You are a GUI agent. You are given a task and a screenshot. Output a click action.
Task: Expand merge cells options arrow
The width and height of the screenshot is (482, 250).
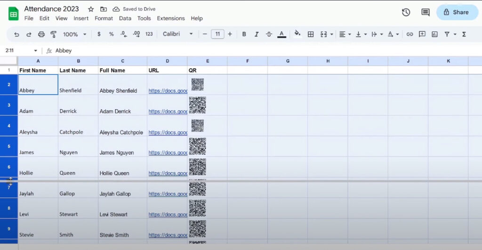(332, 34)
